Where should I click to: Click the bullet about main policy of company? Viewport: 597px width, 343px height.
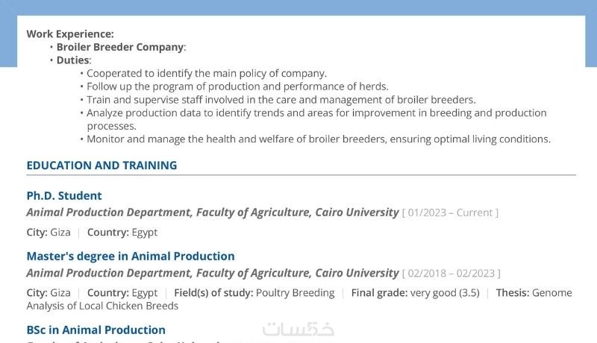pos(207,73)
